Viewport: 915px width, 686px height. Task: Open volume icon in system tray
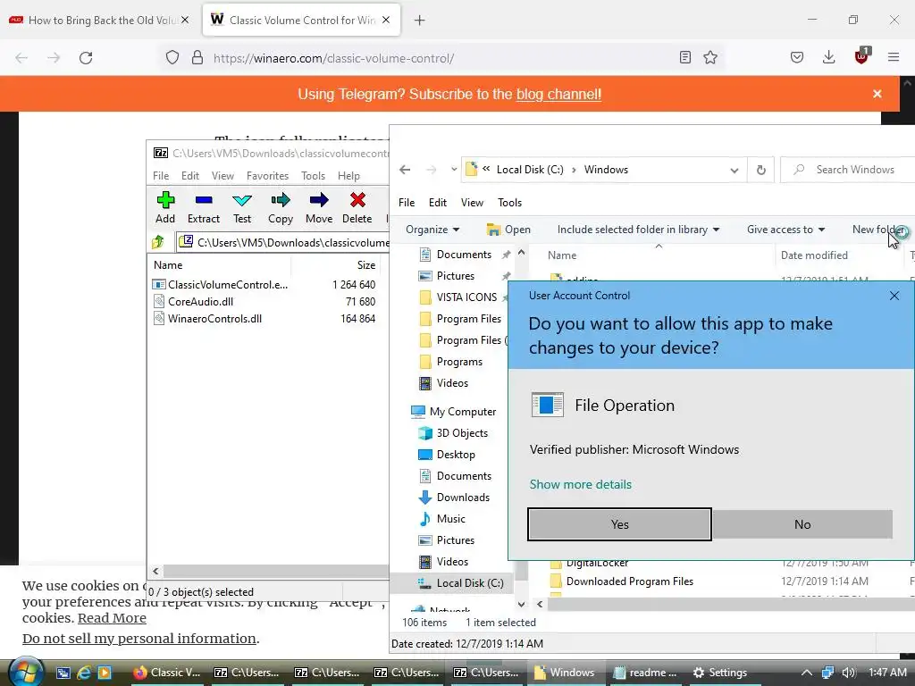pyautogui.click(x=849, y=673)
